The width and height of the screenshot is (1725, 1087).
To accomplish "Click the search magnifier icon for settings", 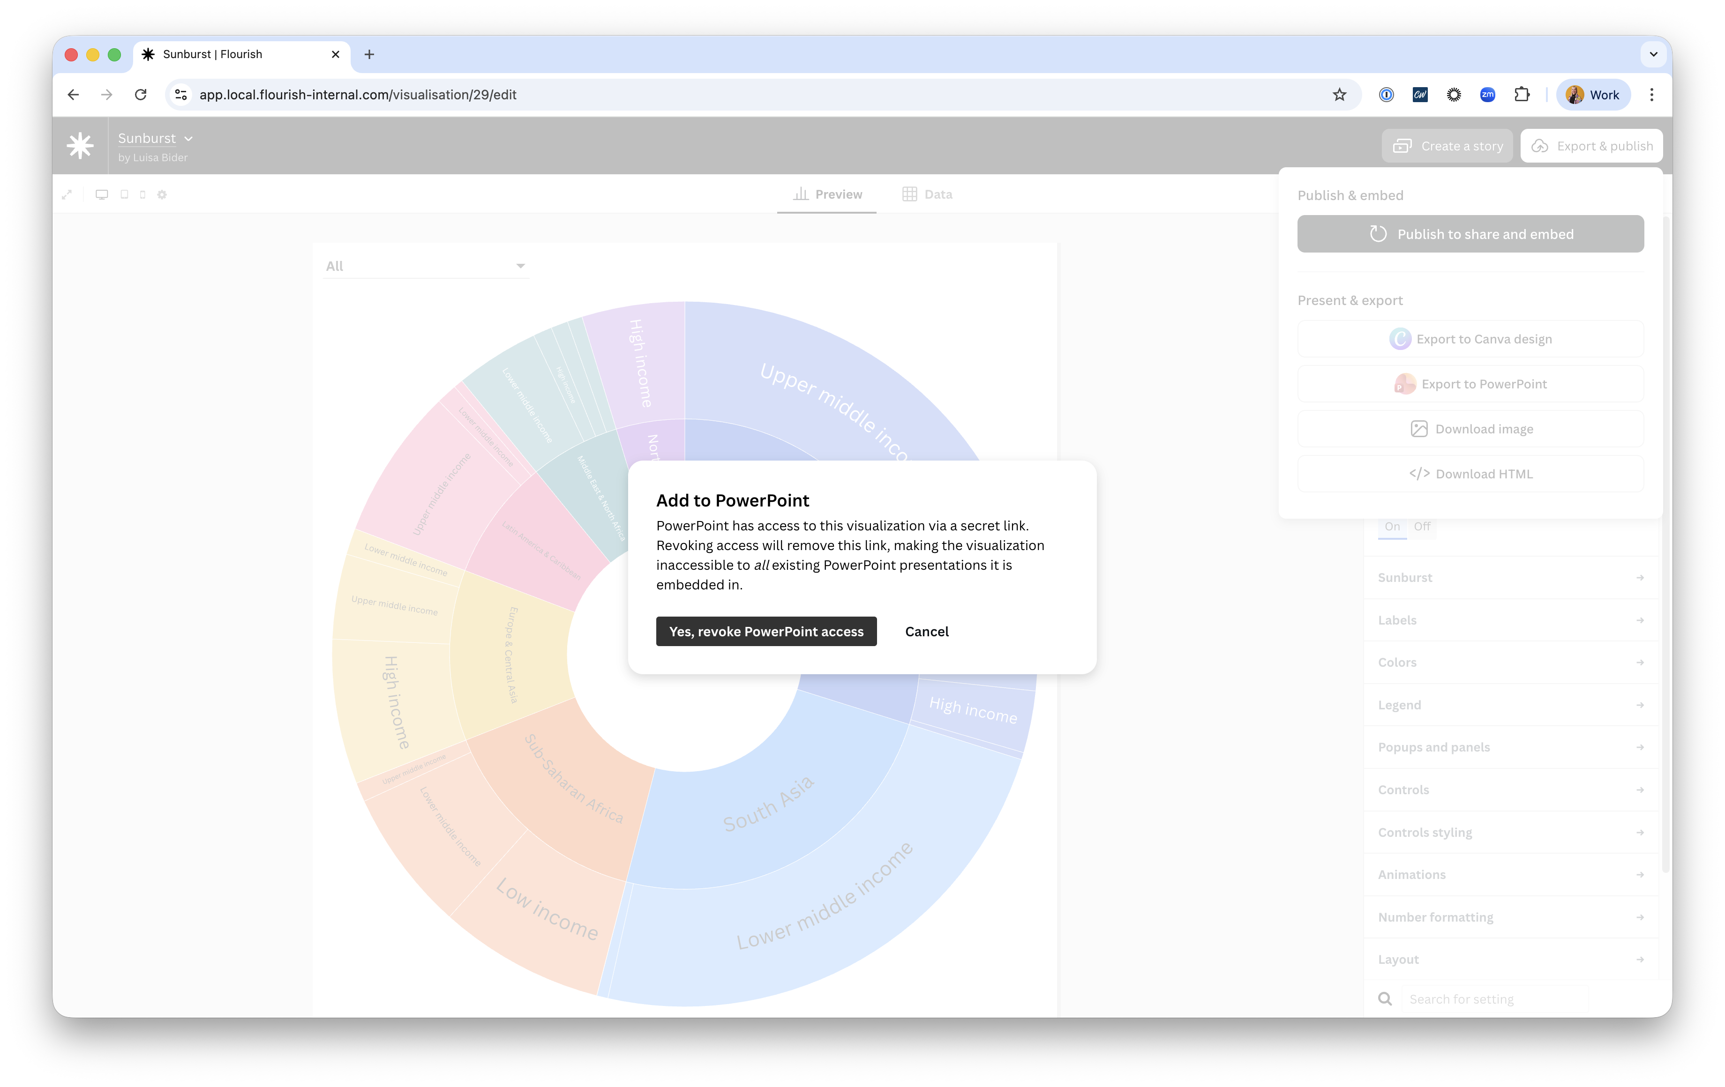I will coord(1385,998).
